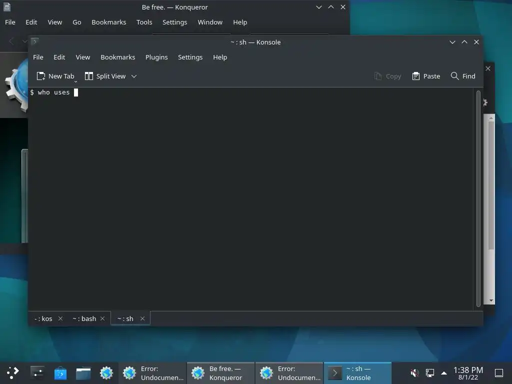The height and width of the screenshot is (384, 512).
Task: Open the New Tab dropdown arrow
Action: click(x=76, y=81)
